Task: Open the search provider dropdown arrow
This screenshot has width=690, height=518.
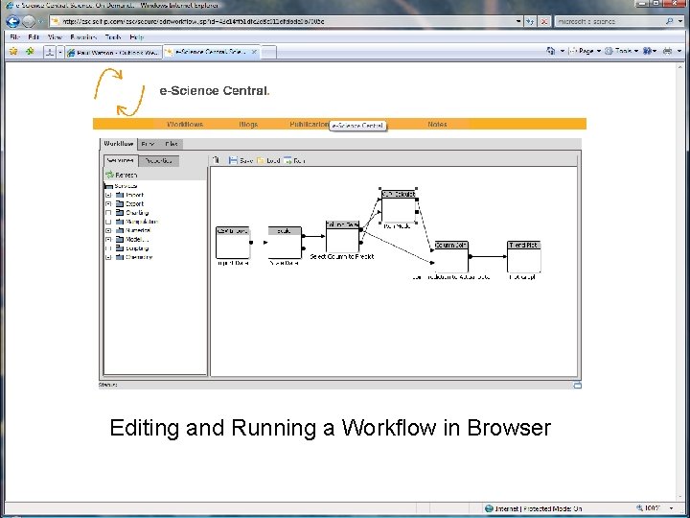Action: 680,21
